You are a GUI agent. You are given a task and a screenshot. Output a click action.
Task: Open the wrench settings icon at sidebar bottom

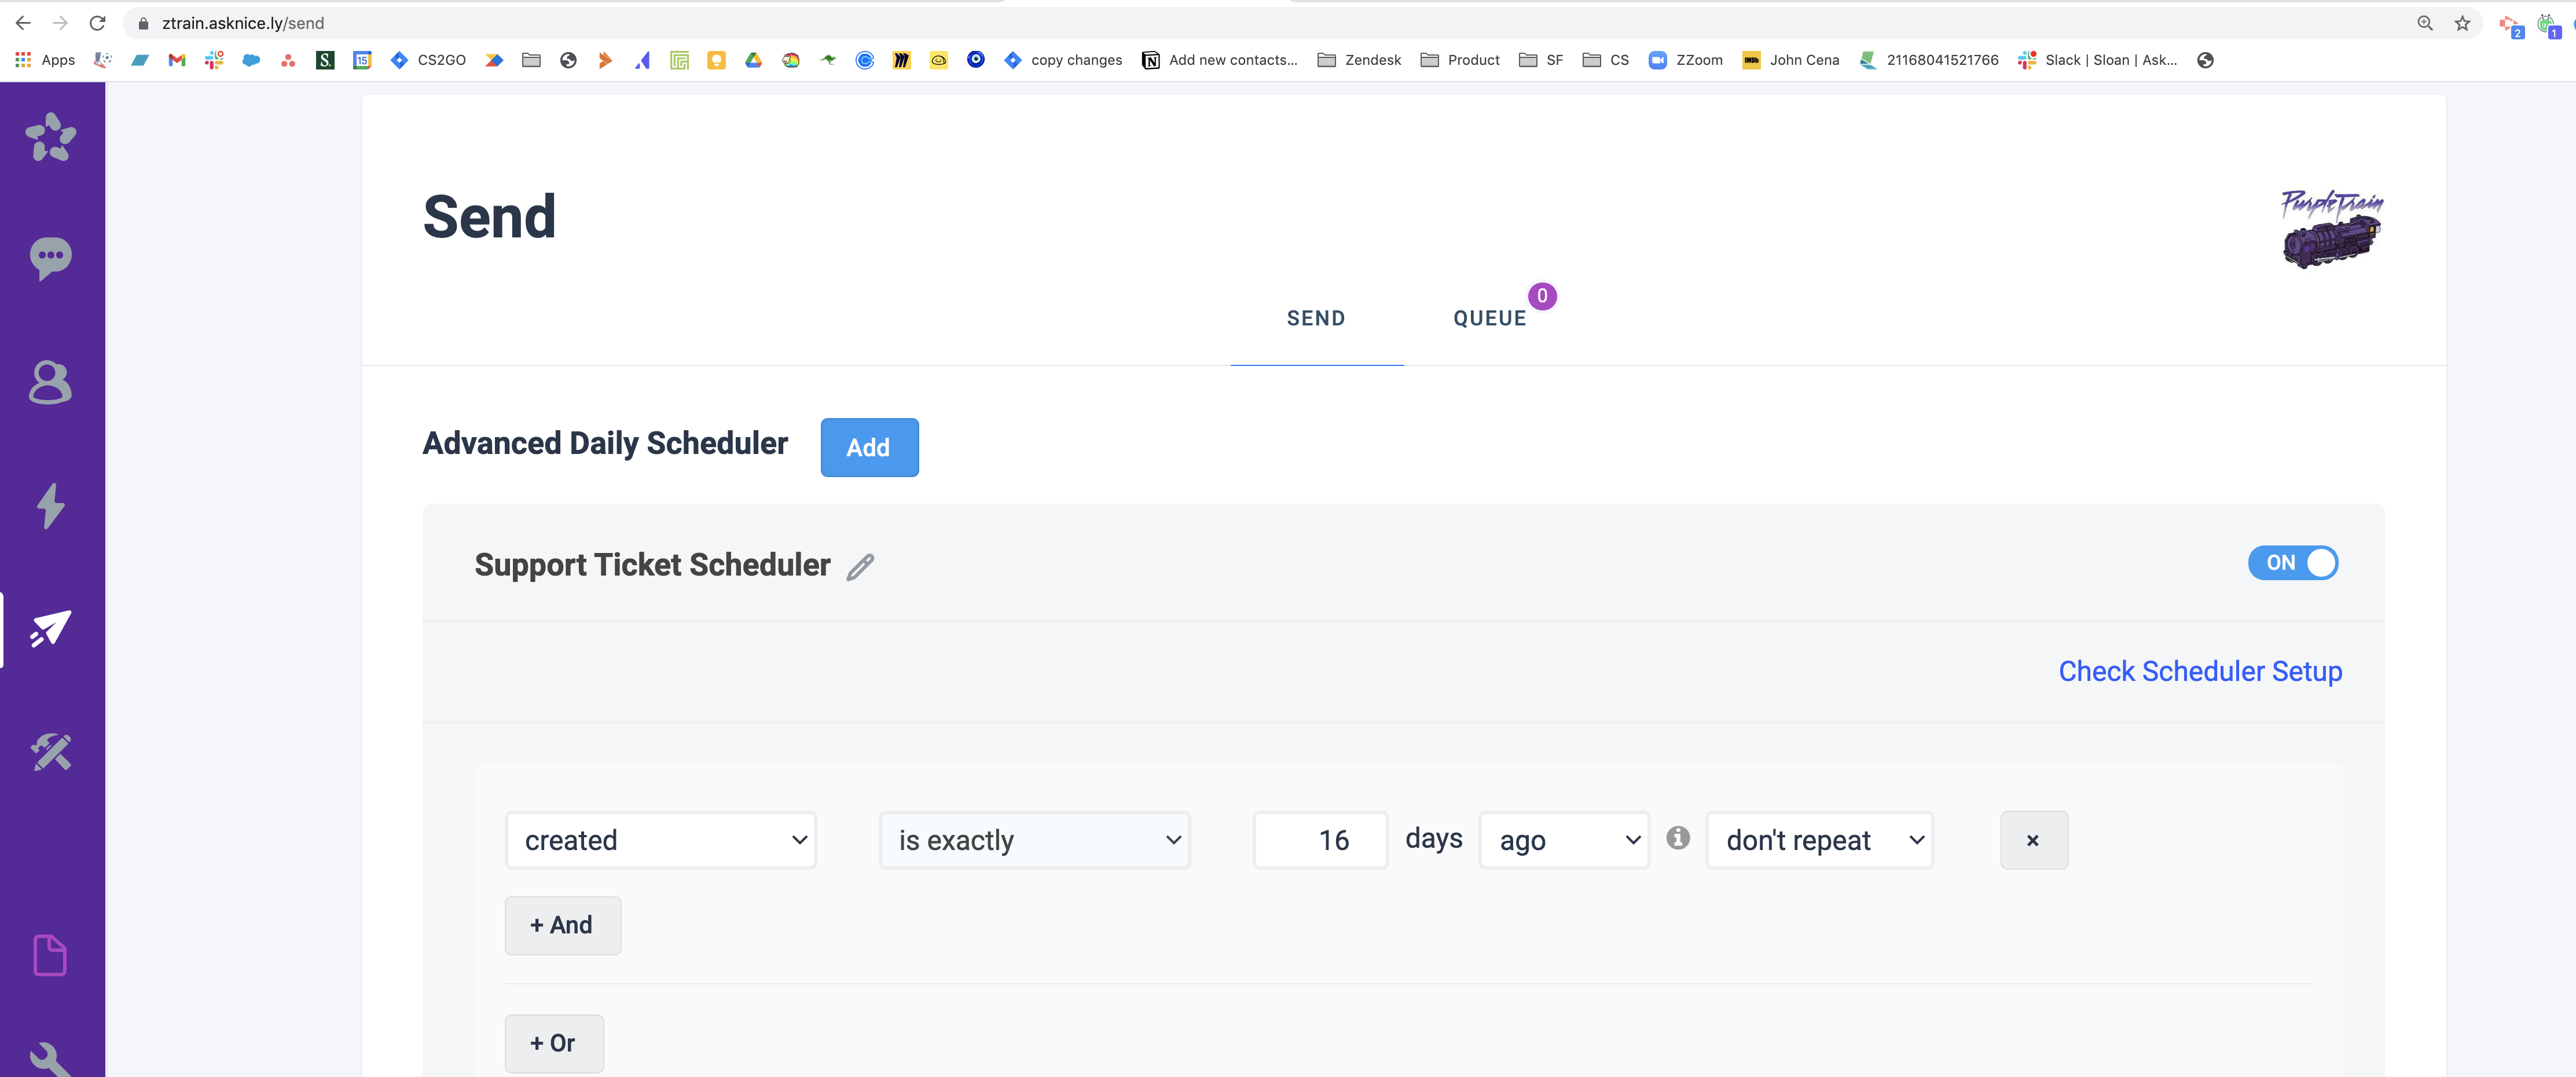click(50, 1060)
